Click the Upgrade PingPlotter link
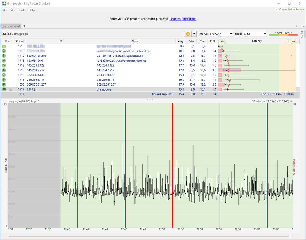 coord(183,19)
